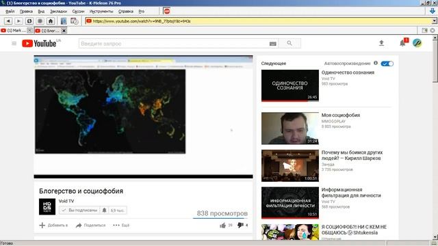
Task: Click the site favicon in the address bar
Action: (88, 21)
